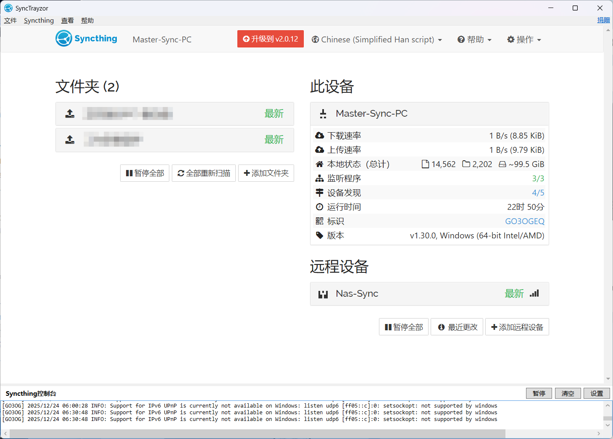This screenshot has height=439, width=613.
Task: Pause all remote devices with 暂停全部
Action: (403, 327)
